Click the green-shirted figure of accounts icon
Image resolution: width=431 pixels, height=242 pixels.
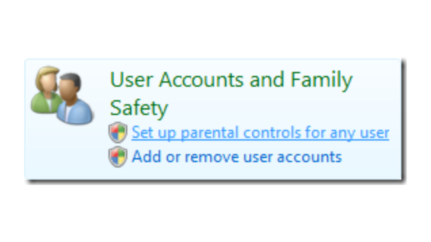[x=46, y=89]
